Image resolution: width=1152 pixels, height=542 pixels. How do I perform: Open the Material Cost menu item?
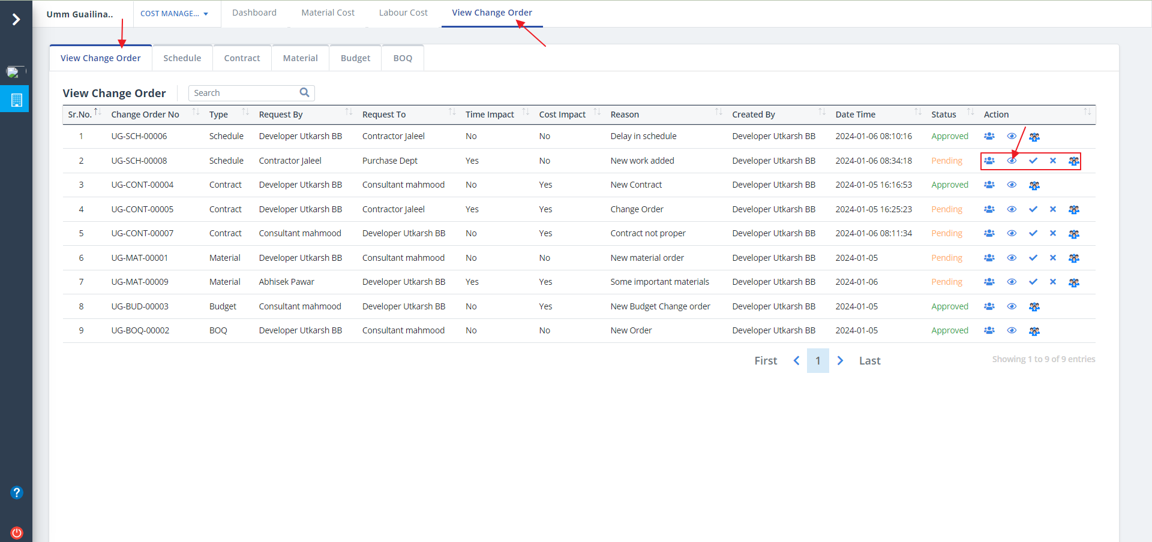[328, 13]
